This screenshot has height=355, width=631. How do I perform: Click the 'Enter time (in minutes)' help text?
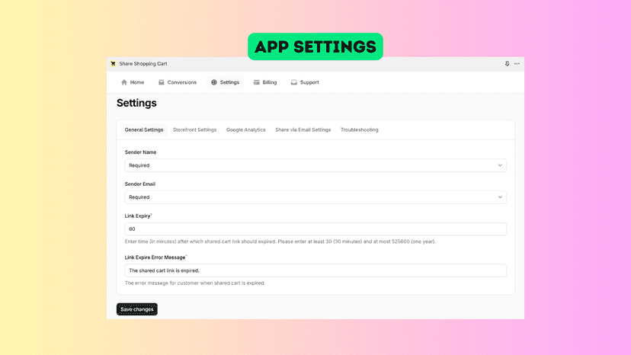[280, 241]
